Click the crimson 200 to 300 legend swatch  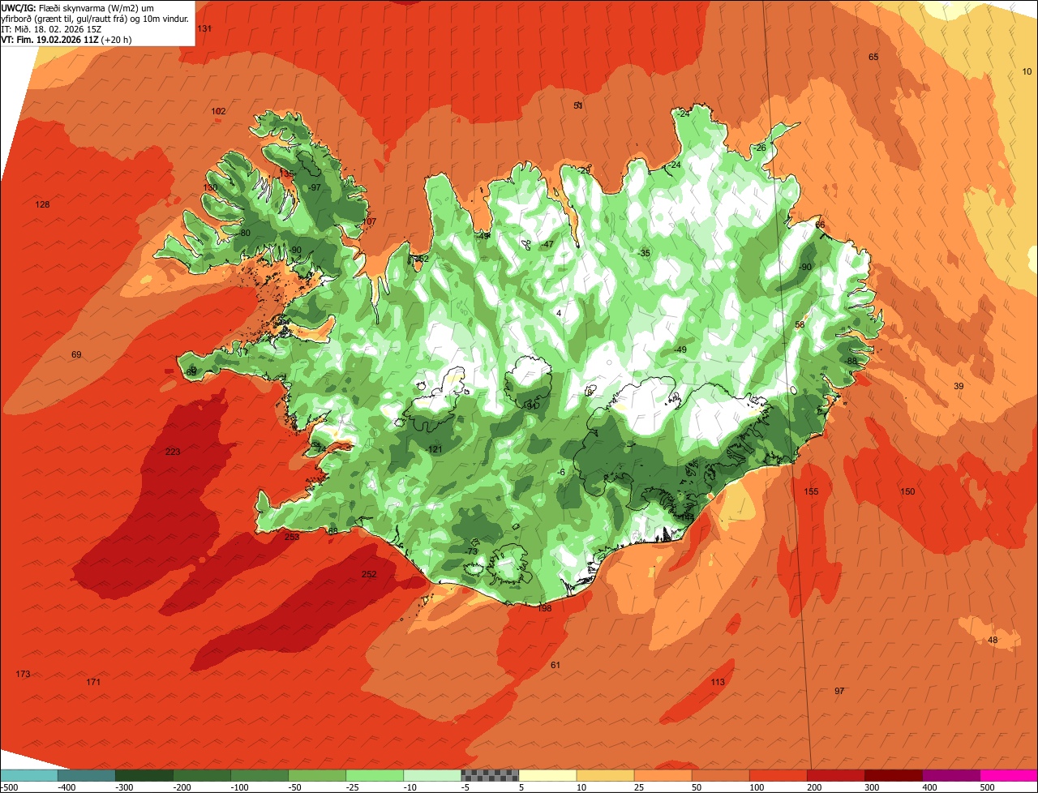click(835, 774)
